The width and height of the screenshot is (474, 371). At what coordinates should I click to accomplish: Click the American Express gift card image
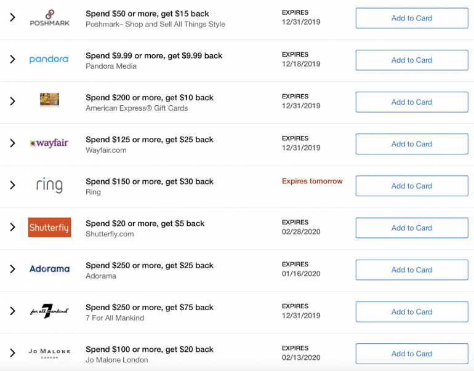point(49,100)
